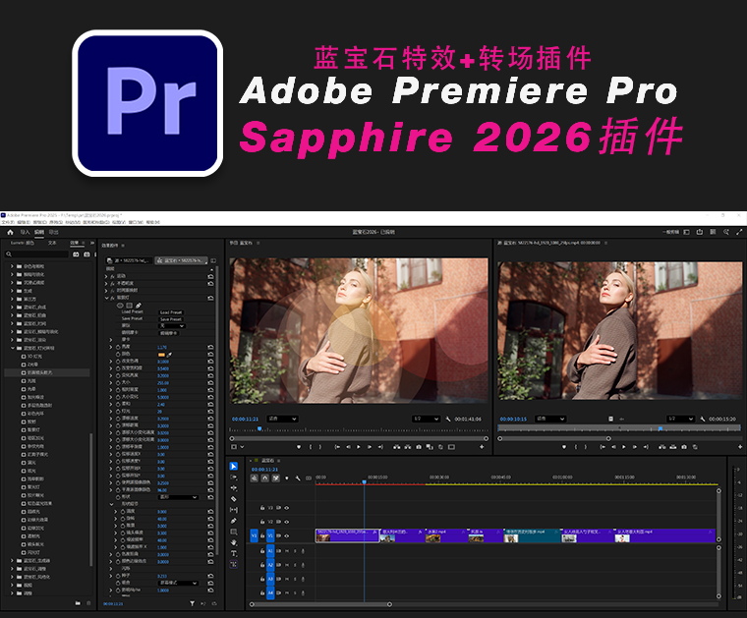Open Program monitor zoom level dropdown
This screenshot has height=618, width=747.
[282, 419]
